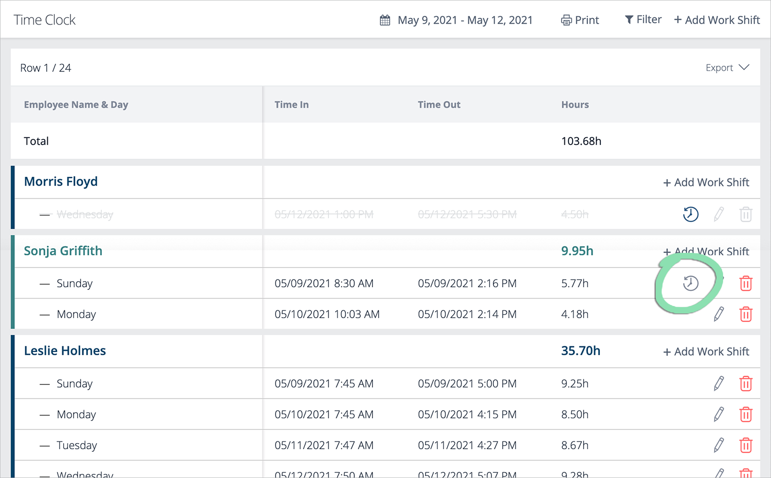The width and height of the screenshot is (771, 478).
Task: Sort by Employee Name & Day column header
Action: pos(76,105)
